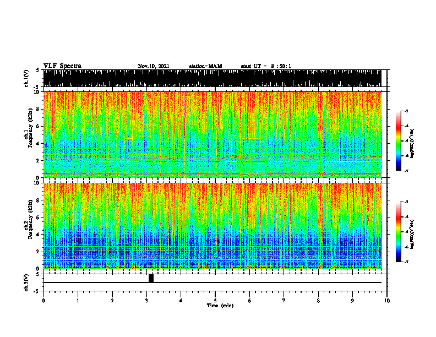This screenshot has height=337, width=436.
Task: Click the '6' kHz tick on ch.1 axis
Action: coord(39,126)
